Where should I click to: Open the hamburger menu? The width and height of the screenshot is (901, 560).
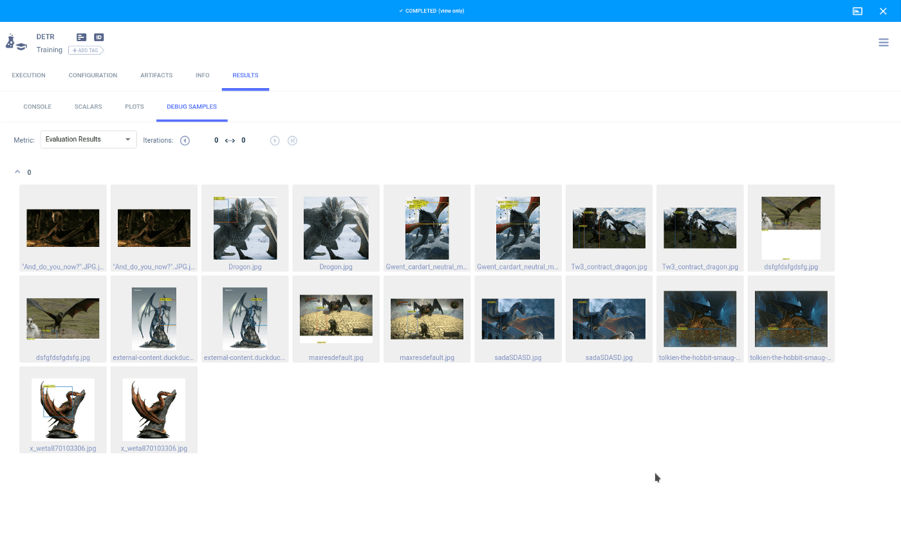(x=884, y=42)
